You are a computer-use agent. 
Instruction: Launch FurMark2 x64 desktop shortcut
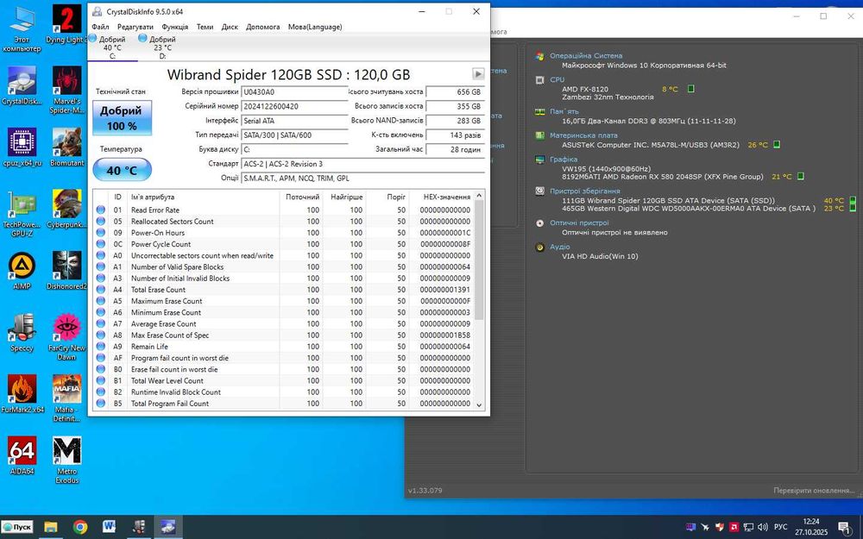tap(22, 394)
